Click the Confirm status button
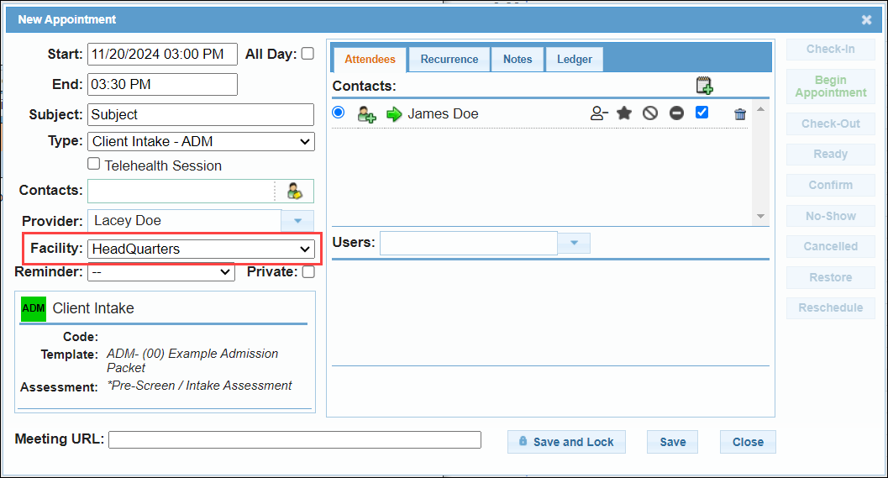The image size is (888, 478). [831, 185]
